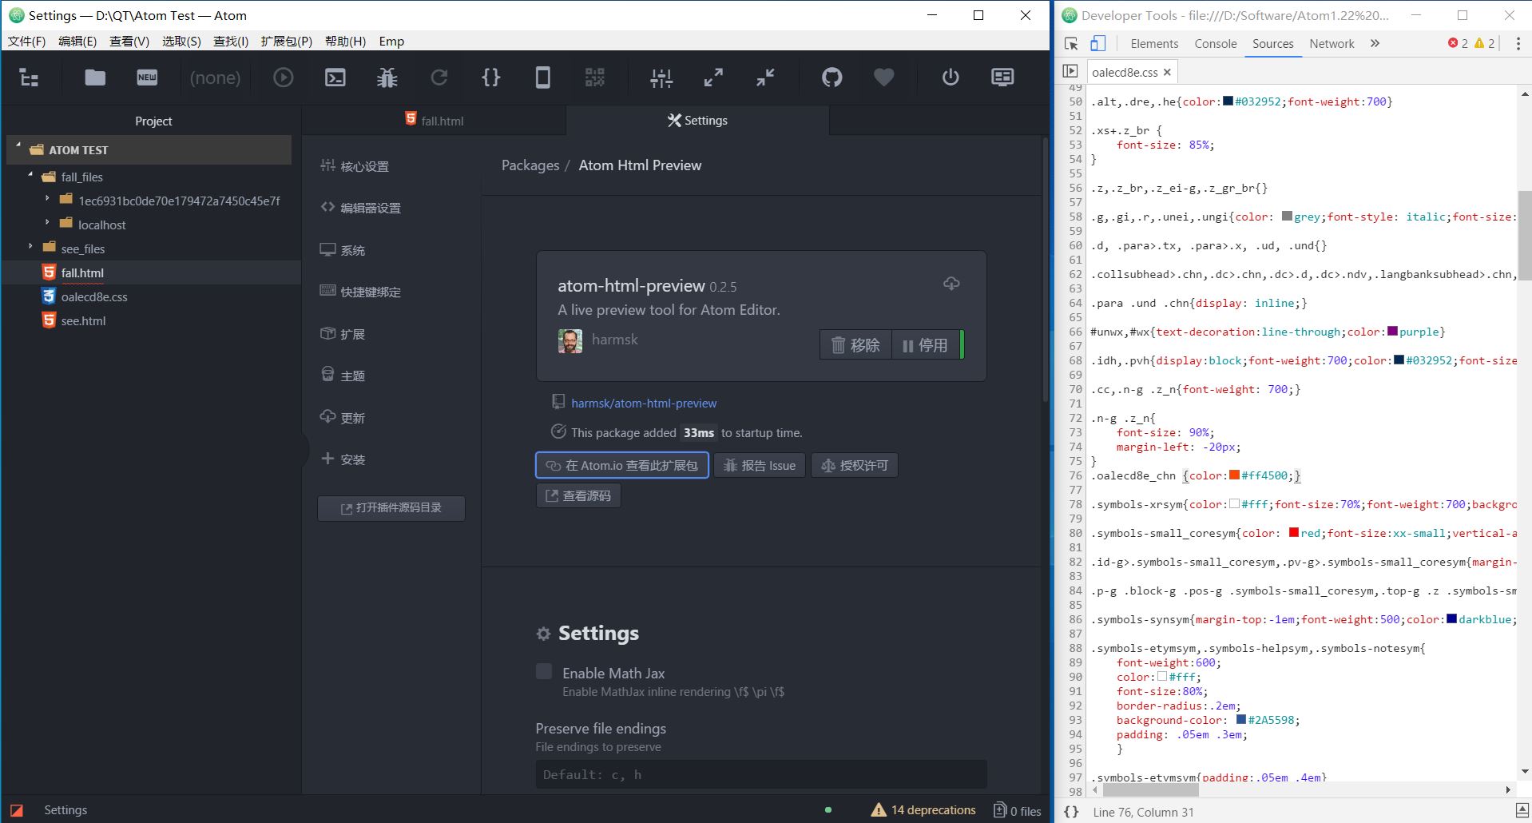Click the curly braces beautify icon
Viewport: 1532px width, 823px height.
click(491, 78)
